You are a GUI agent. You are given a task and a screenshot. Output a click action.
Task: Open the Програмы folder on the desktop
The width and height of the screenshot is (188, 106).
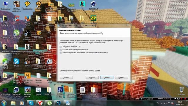click(x=61, y=5)
